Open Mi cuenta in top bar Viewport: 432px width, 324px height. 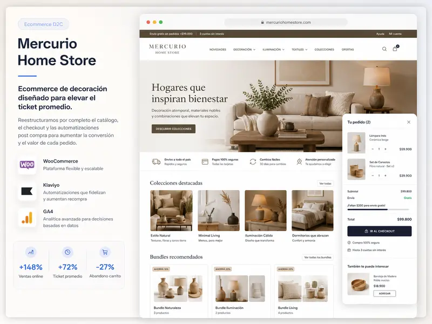395,34
